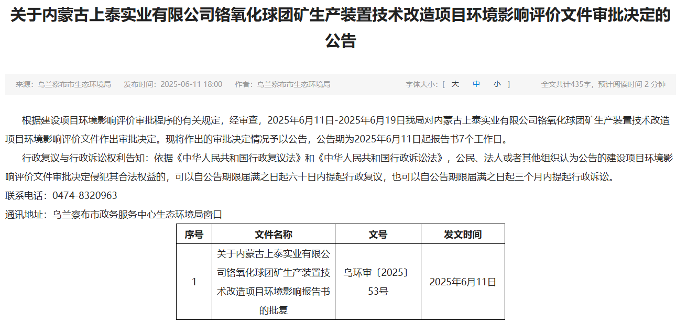Click document number 乌环审〔2025〕53号
The width and height of the screenshot is (687, 323).
pyautogui.click(x=378, y=282)
